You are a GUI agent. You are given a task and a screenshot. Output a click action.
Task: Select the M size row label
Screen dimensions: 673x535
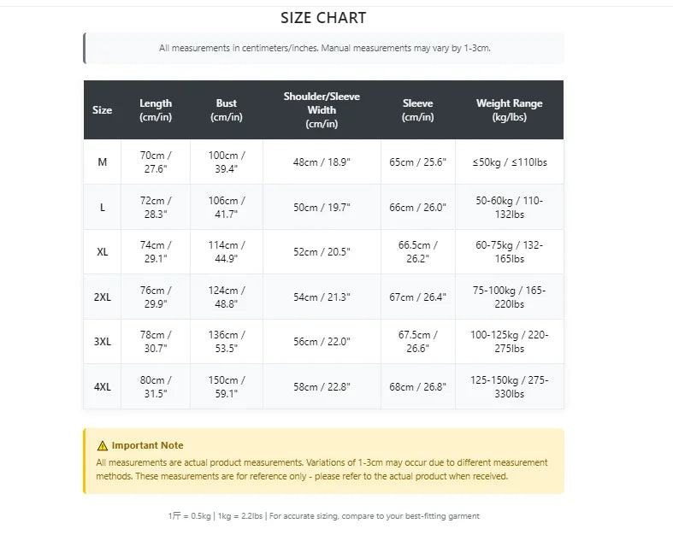(102, 162)
